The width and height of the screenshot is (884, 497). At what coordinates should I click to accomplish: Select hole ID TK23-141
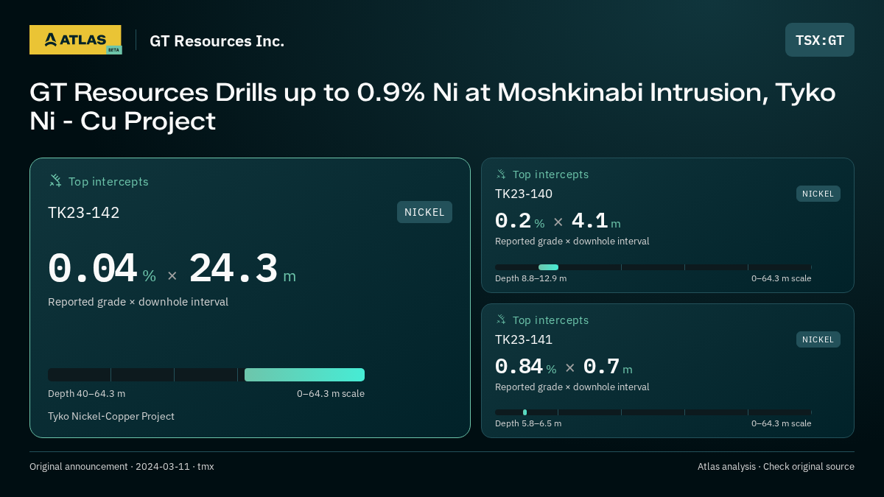tap(524, 339)
